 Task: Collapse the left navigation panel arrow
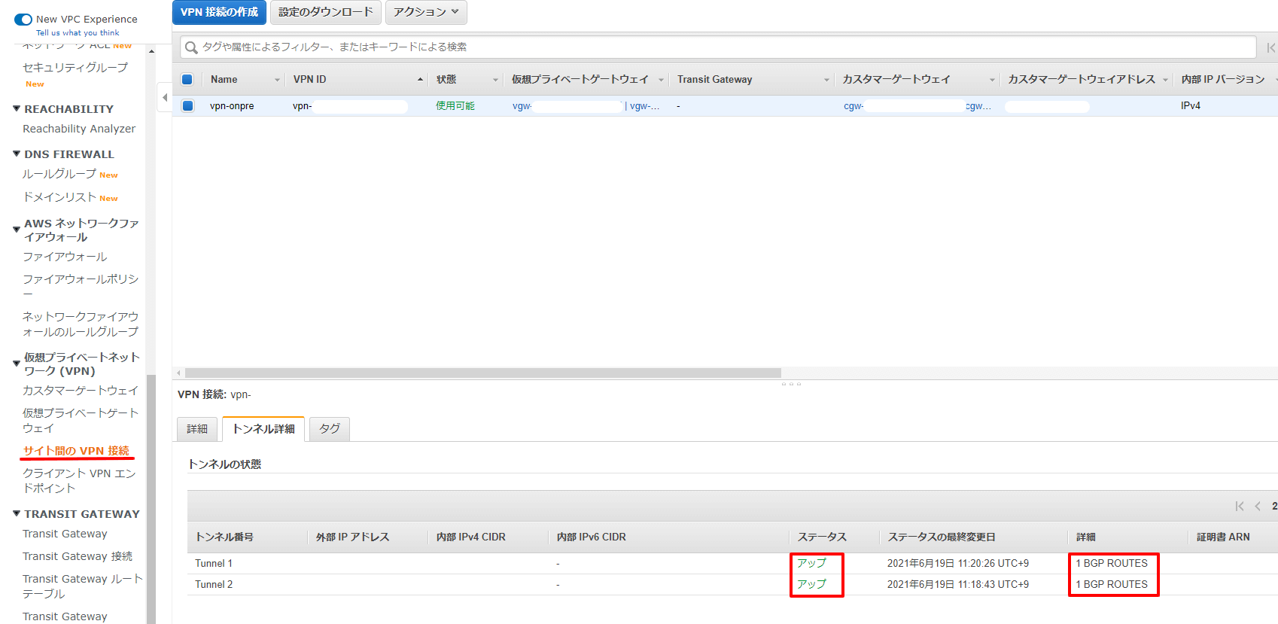(165, 97)
